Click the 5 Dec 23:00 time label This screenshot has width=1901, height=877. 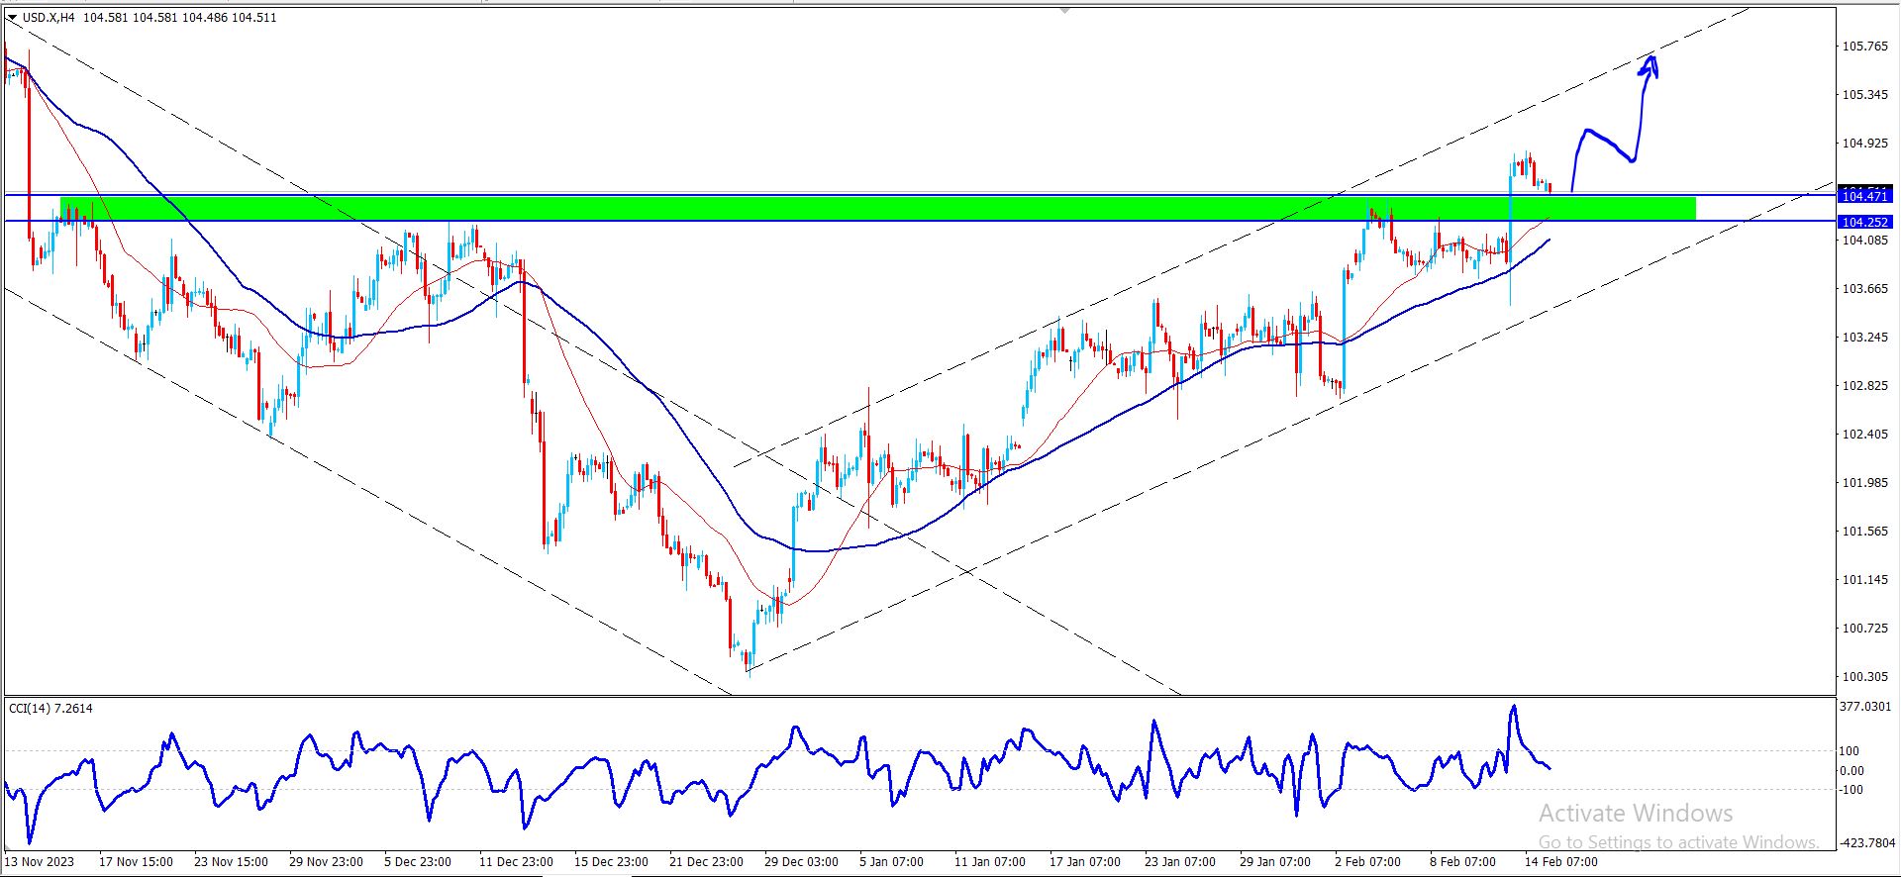418,862
